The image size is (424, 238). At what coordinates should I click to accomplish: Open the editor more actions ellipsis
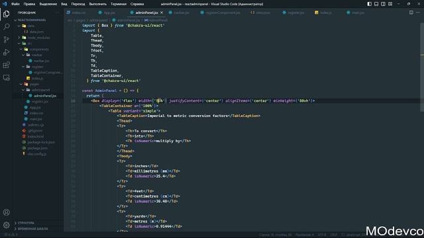point(418,13)
